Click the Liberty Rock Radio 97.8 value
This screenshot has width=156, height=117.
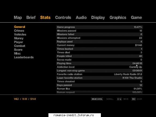pos(128,74)
